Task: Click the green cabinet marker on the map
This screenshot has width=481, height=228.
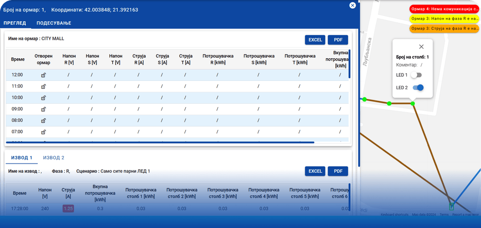Action: [452, 206]
